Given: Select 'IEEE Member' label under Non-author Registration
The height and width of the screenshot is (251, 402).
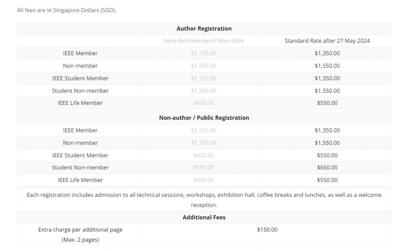Looking at the screenshot, I should click(80, 130).
